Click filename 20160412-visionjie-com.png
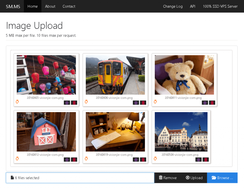Screen dimensions: 244x188 coord(45,155)
